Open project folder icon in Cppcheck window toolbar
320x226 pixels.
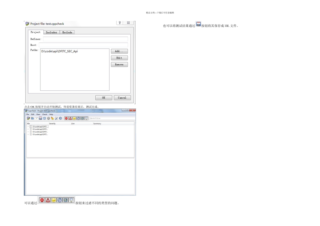coord(32,118)
